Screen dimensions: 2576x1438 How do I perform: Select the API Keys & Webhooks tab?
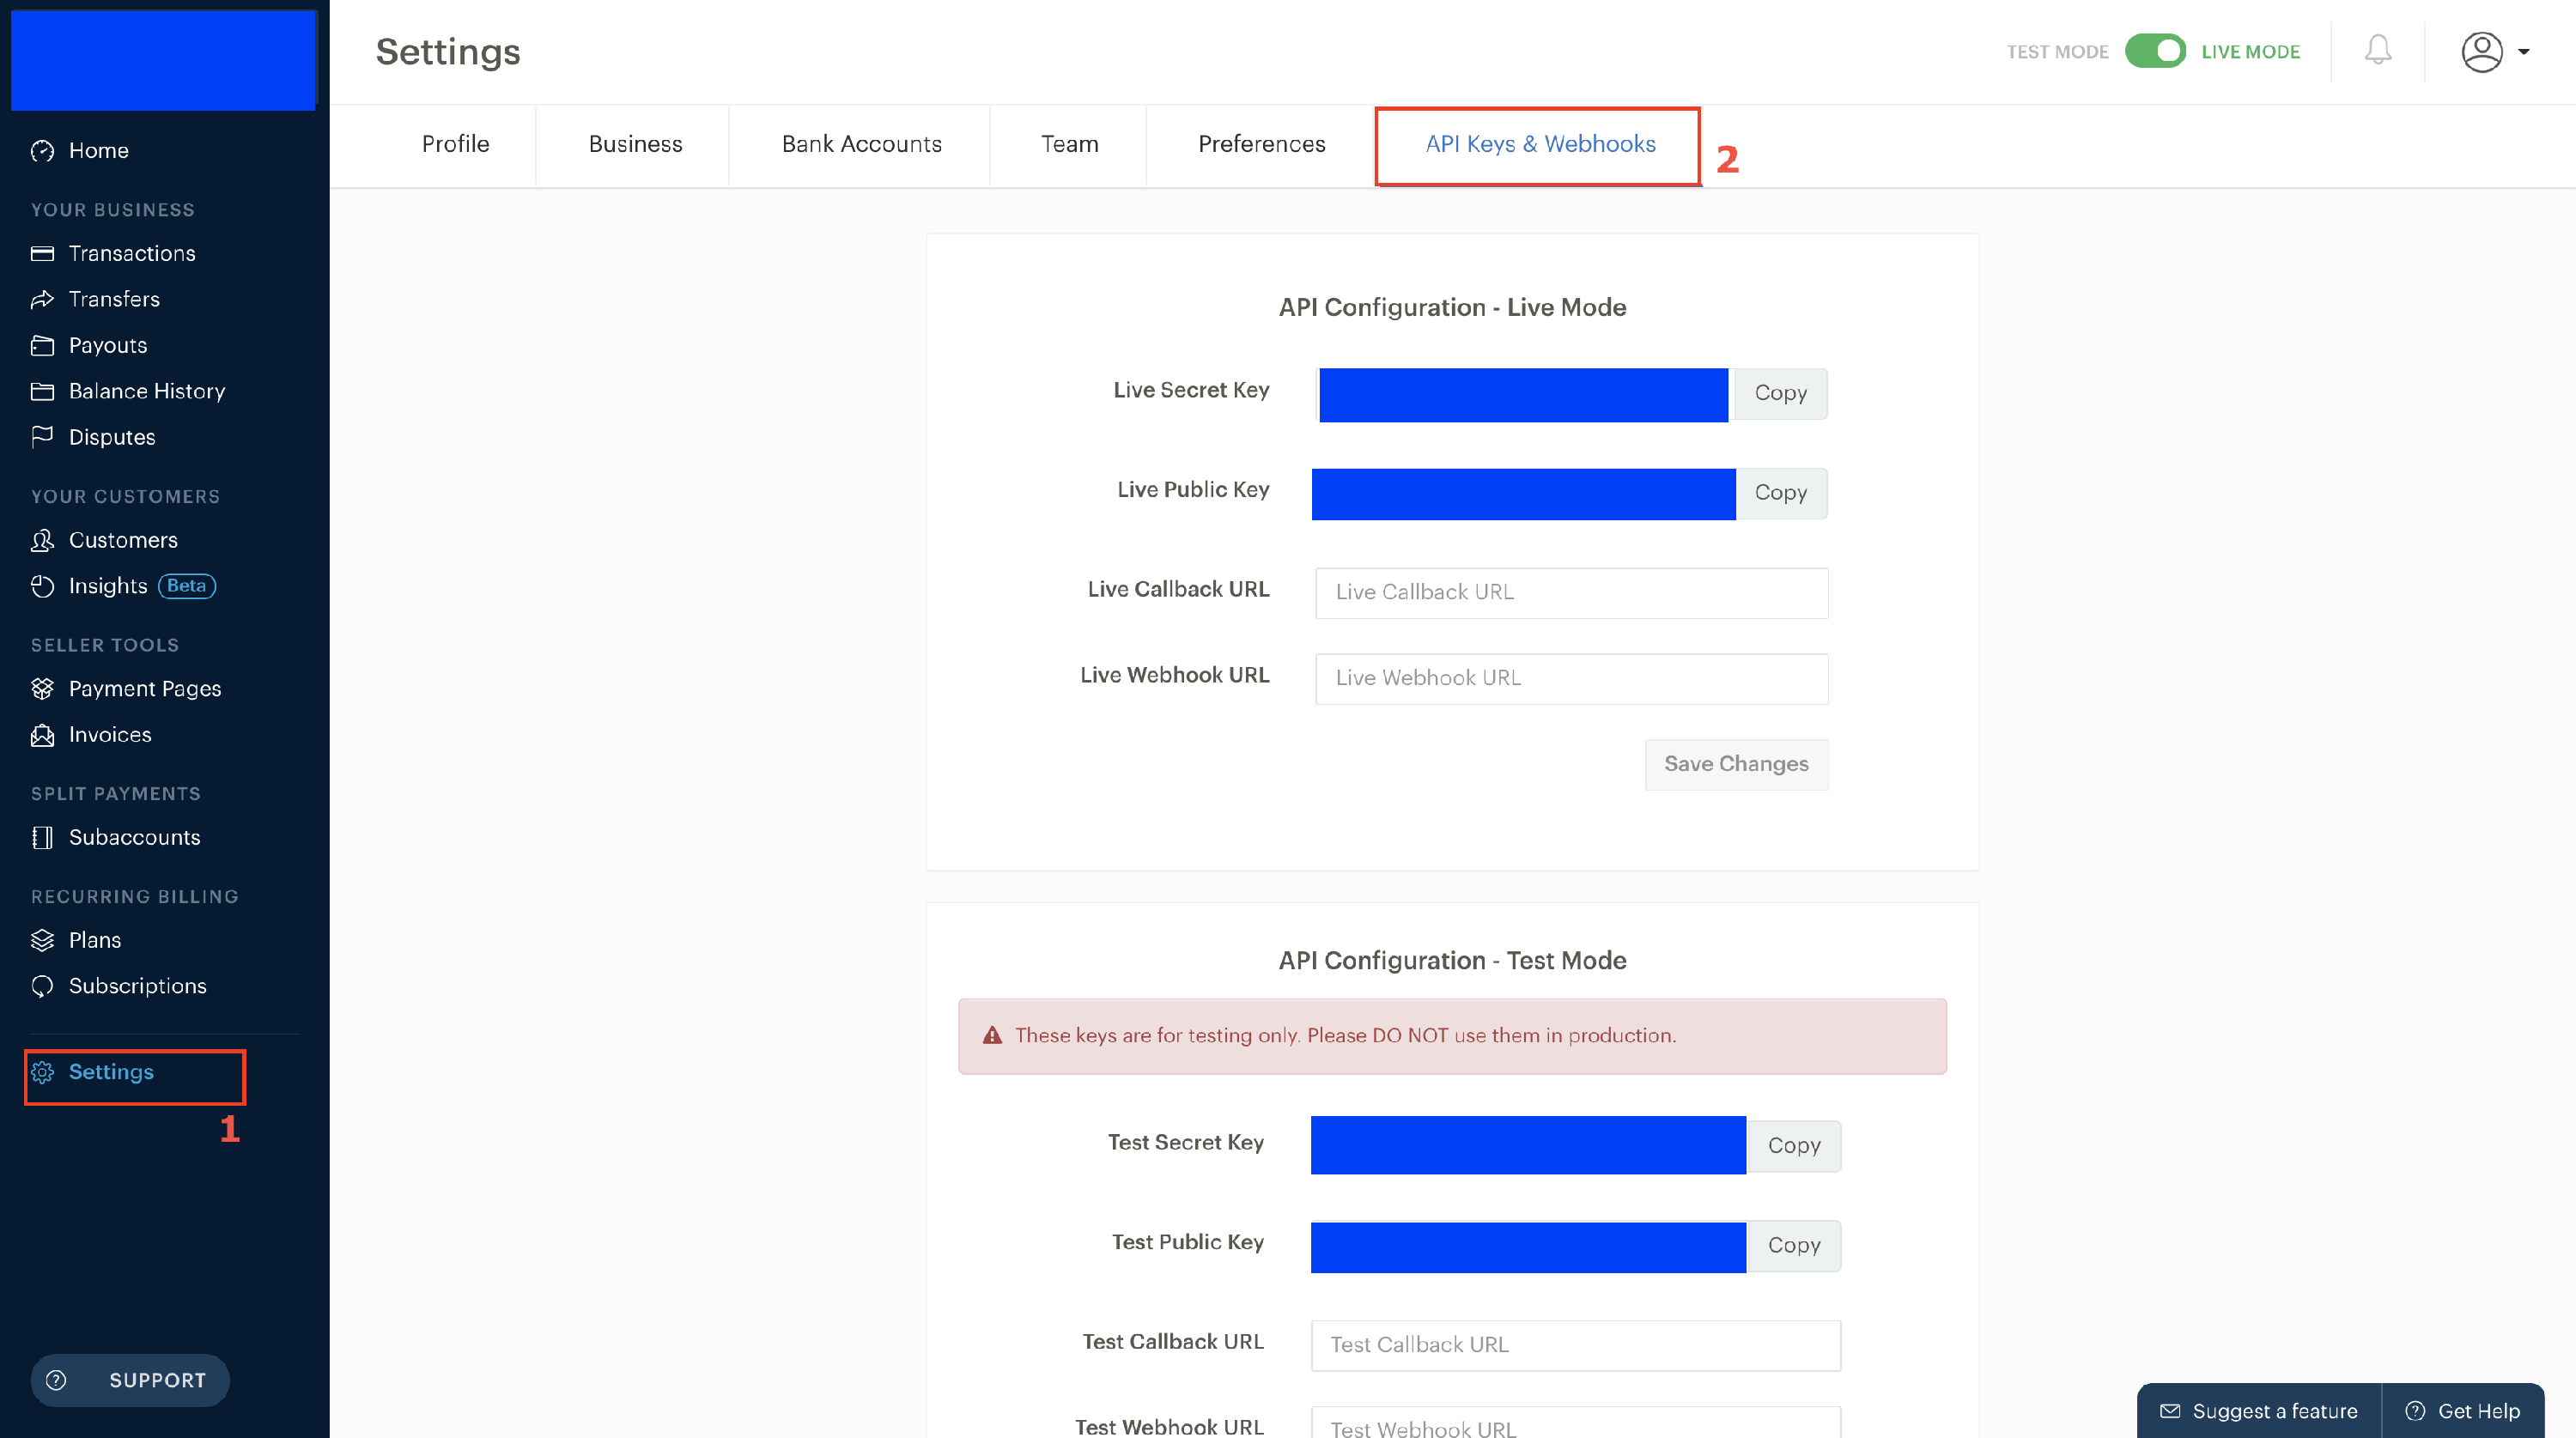(x=1540, y=145)
